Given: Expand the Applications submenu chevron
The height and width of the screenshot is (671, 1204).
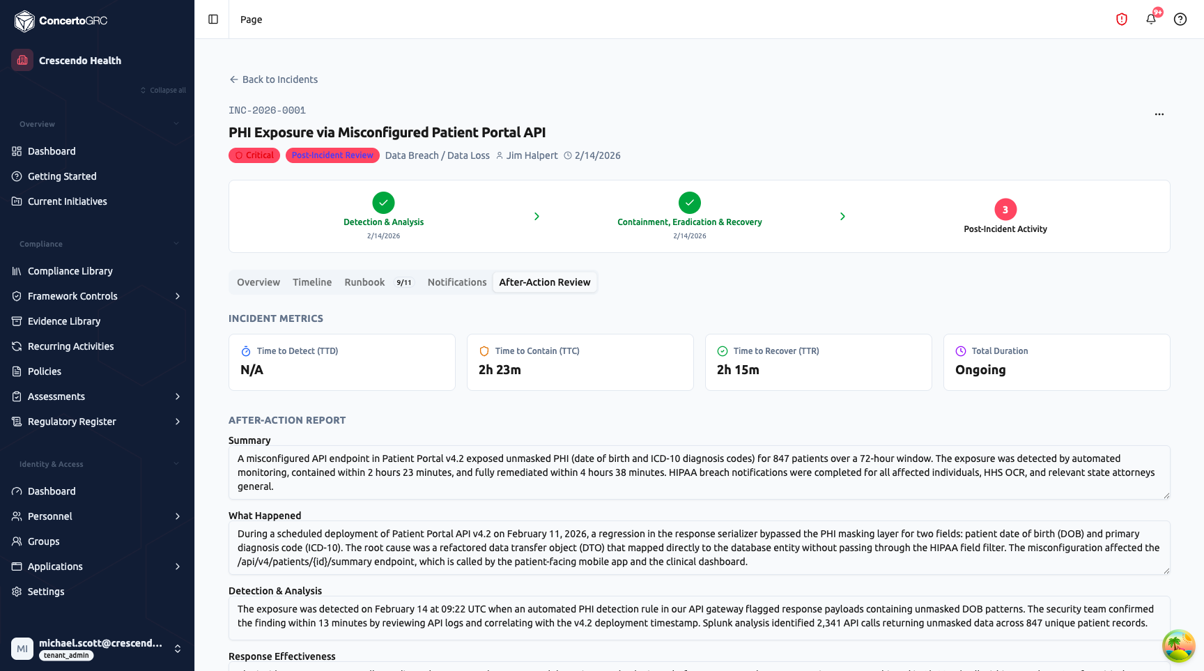Looking at the screenshot, I should pos(178,566).
